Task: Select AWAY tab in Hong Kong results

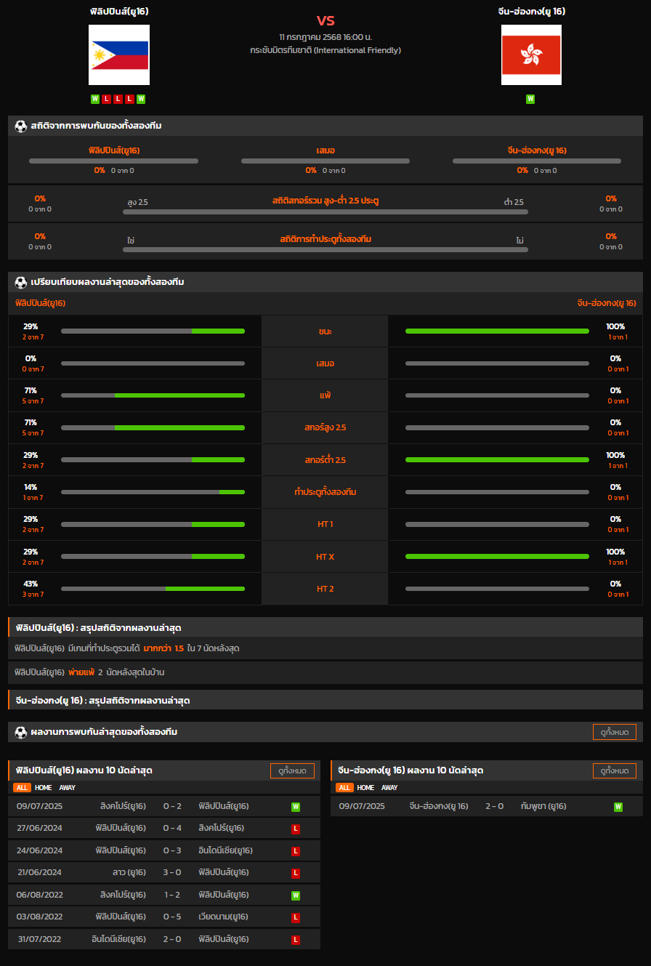Action: click(x=389, y=788)
